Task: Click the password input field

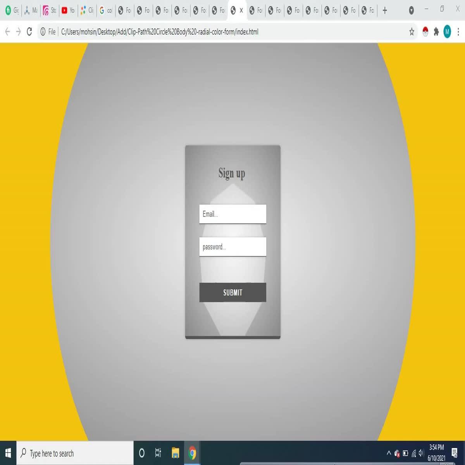Action: coord(232,246)
